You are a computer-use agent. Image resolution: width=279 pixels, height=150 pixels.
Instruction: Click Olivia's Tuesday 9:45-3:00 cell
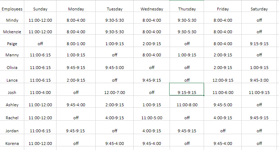[114, 64]
